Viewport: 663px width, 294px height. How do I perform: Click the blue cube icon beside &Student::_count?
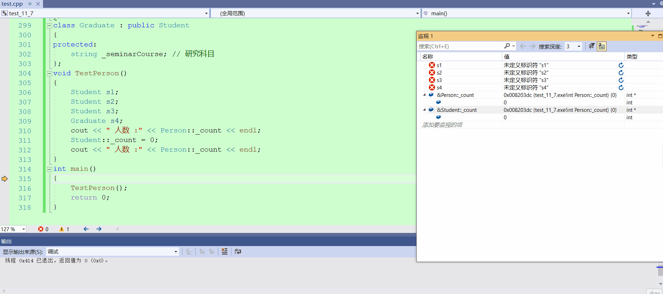pos(431,110)
